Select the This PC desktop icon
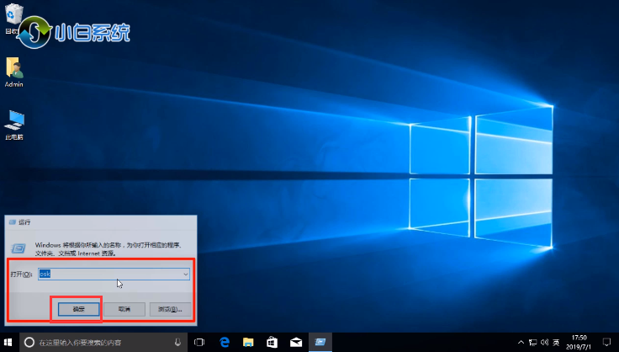 pos(13,120)
